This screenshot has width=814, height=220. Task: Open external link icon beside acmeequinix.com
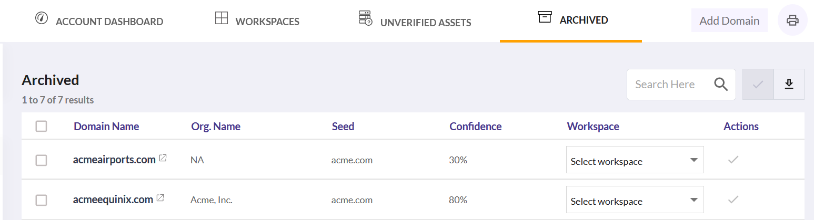160,198
